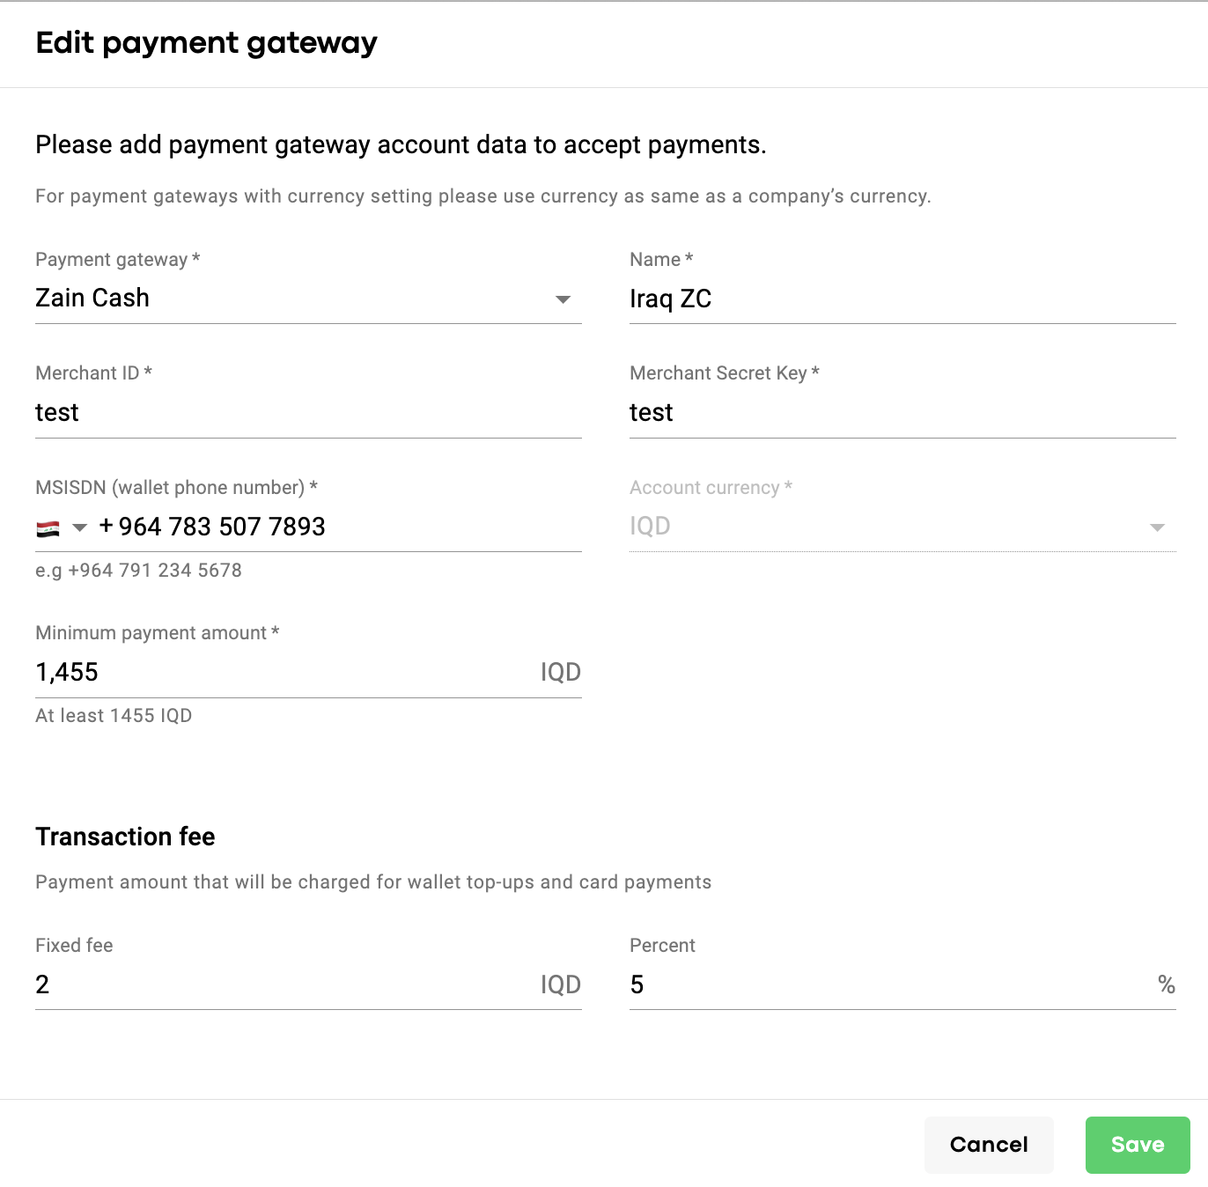Click the Iraq flag icon
1208x1187 pixels.
click(48, 528)
